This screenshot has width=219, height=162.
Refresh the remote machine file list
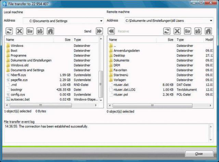(167, 31)
